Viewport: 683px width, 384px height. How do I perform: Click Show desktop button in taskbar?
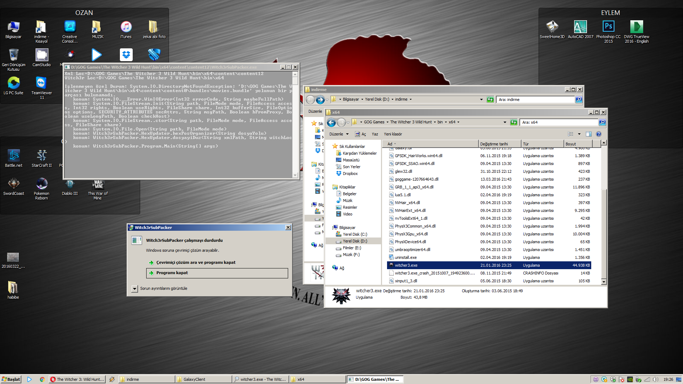point(679,379)
